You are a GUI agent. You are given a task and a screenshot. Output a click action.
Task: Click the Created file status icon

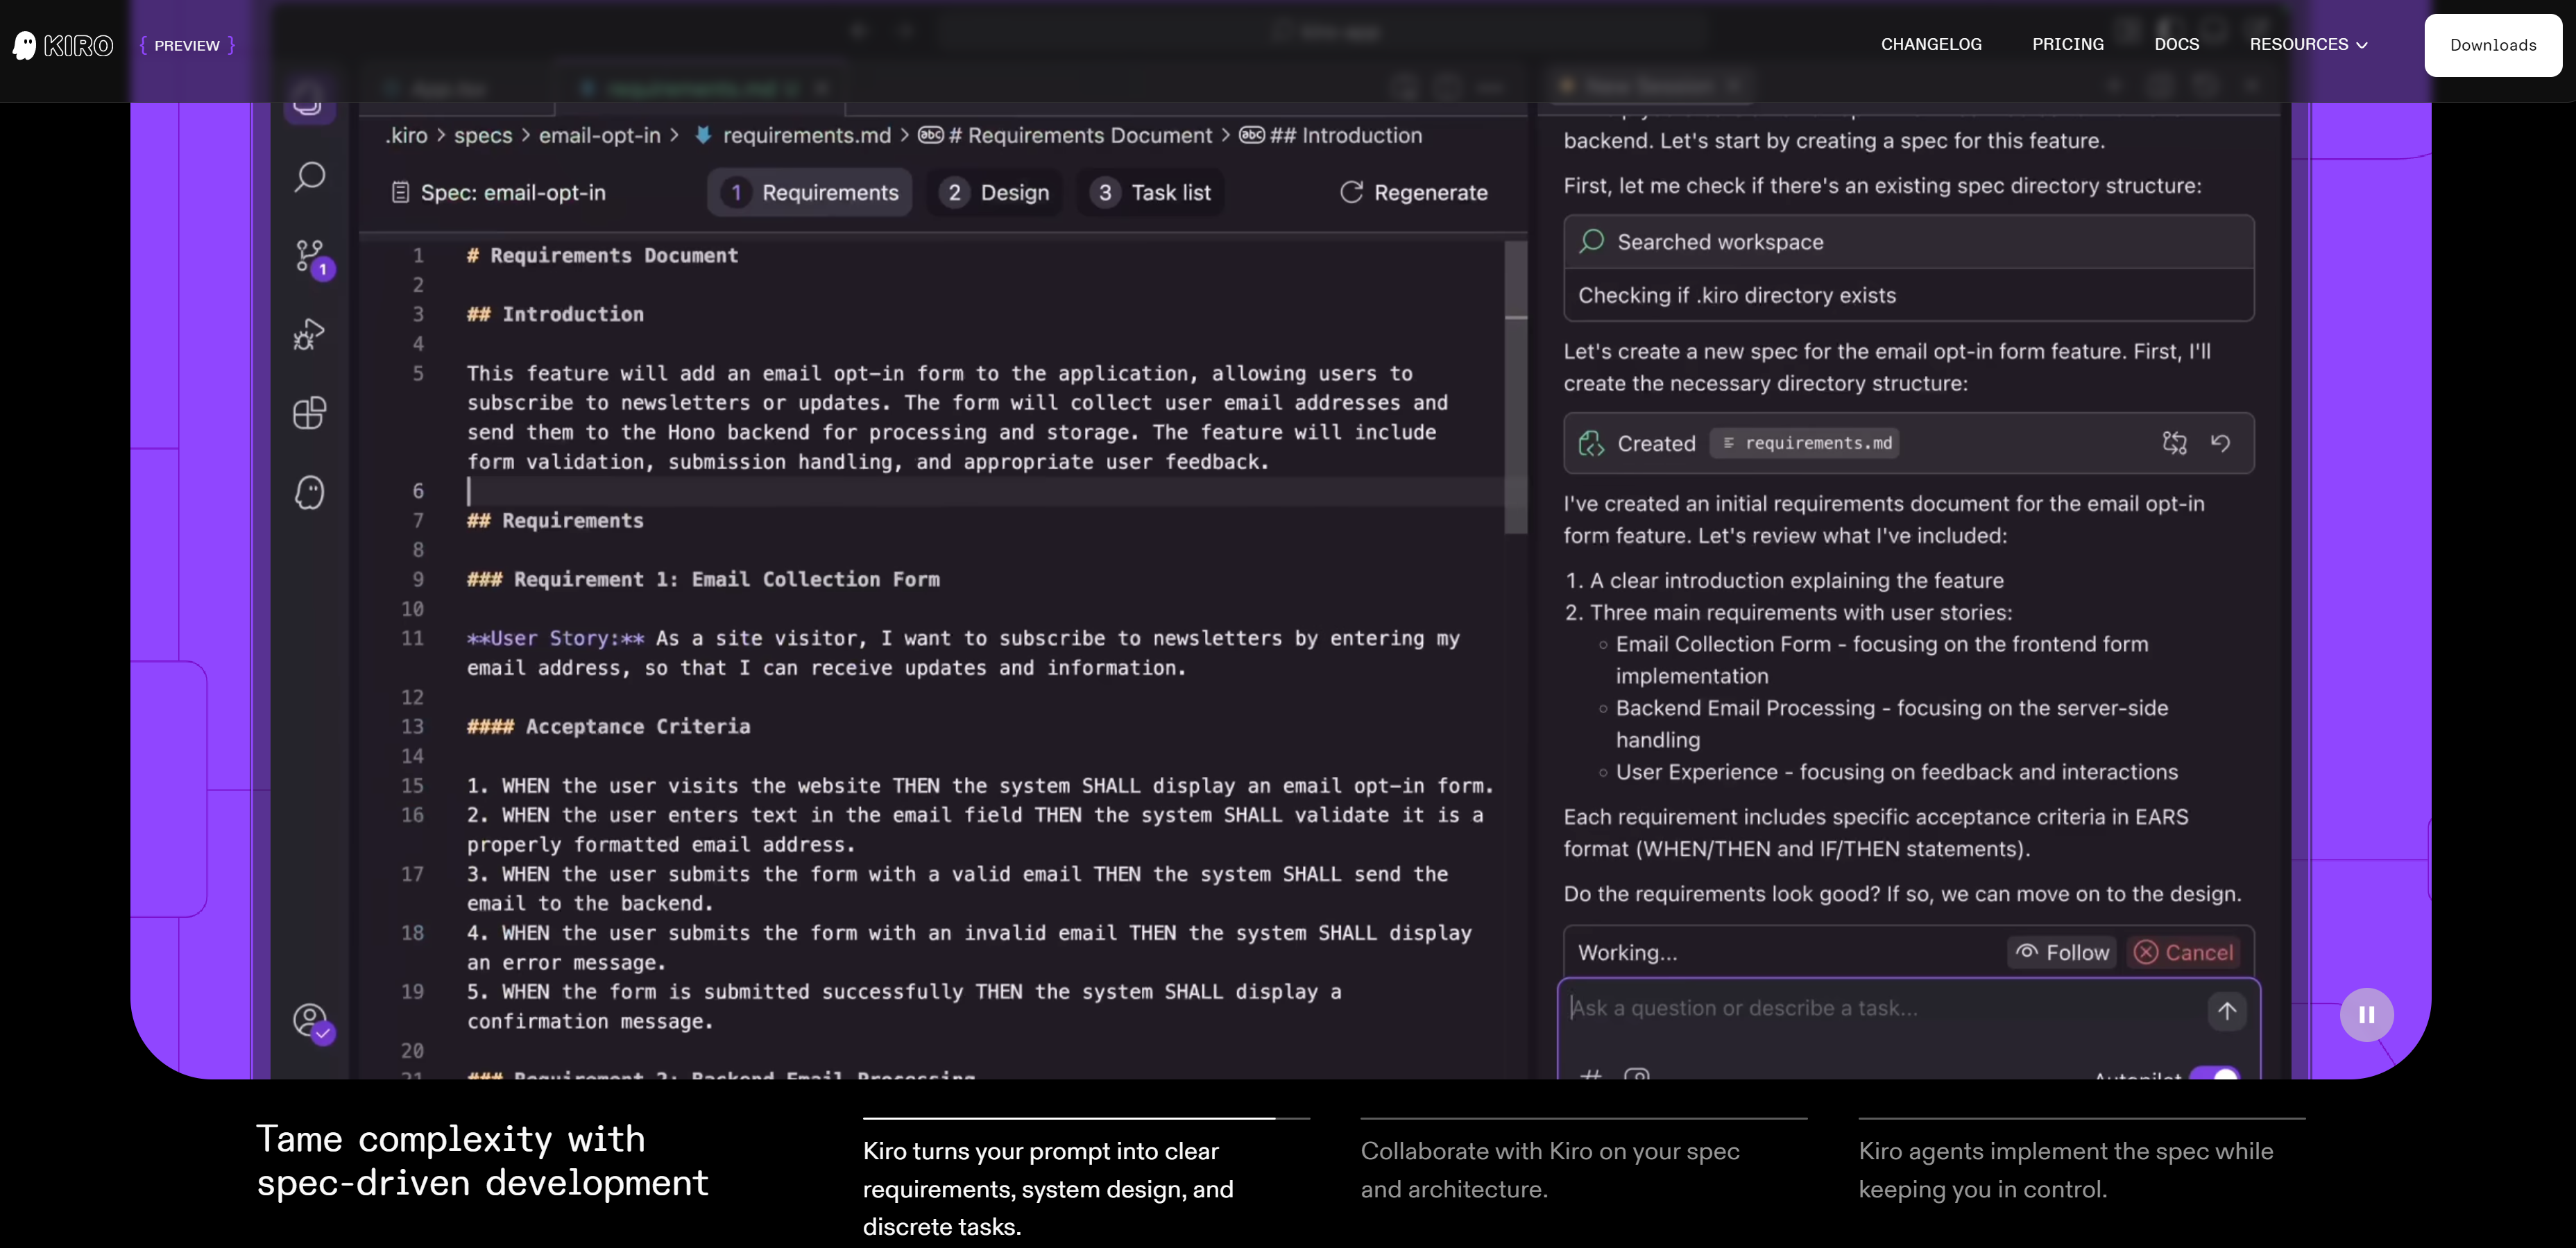(x=1591, y=443)
